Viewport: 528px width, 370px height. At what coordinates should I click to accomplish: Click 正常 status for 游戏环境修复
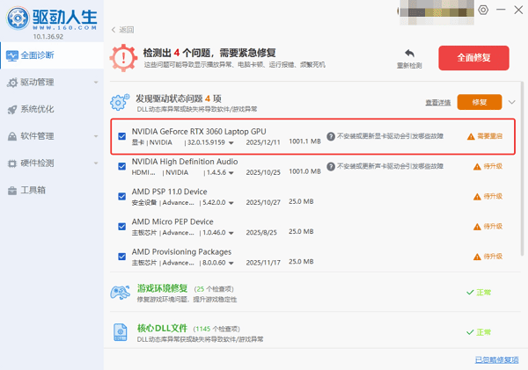[x=479, y=293]
